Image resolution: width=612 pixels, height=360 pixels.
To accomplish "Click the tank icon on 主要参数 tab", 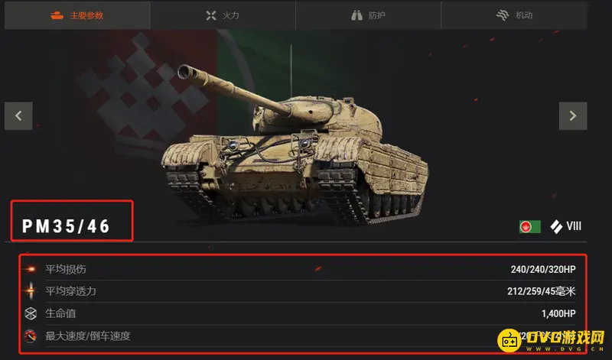I will point(57,15).
